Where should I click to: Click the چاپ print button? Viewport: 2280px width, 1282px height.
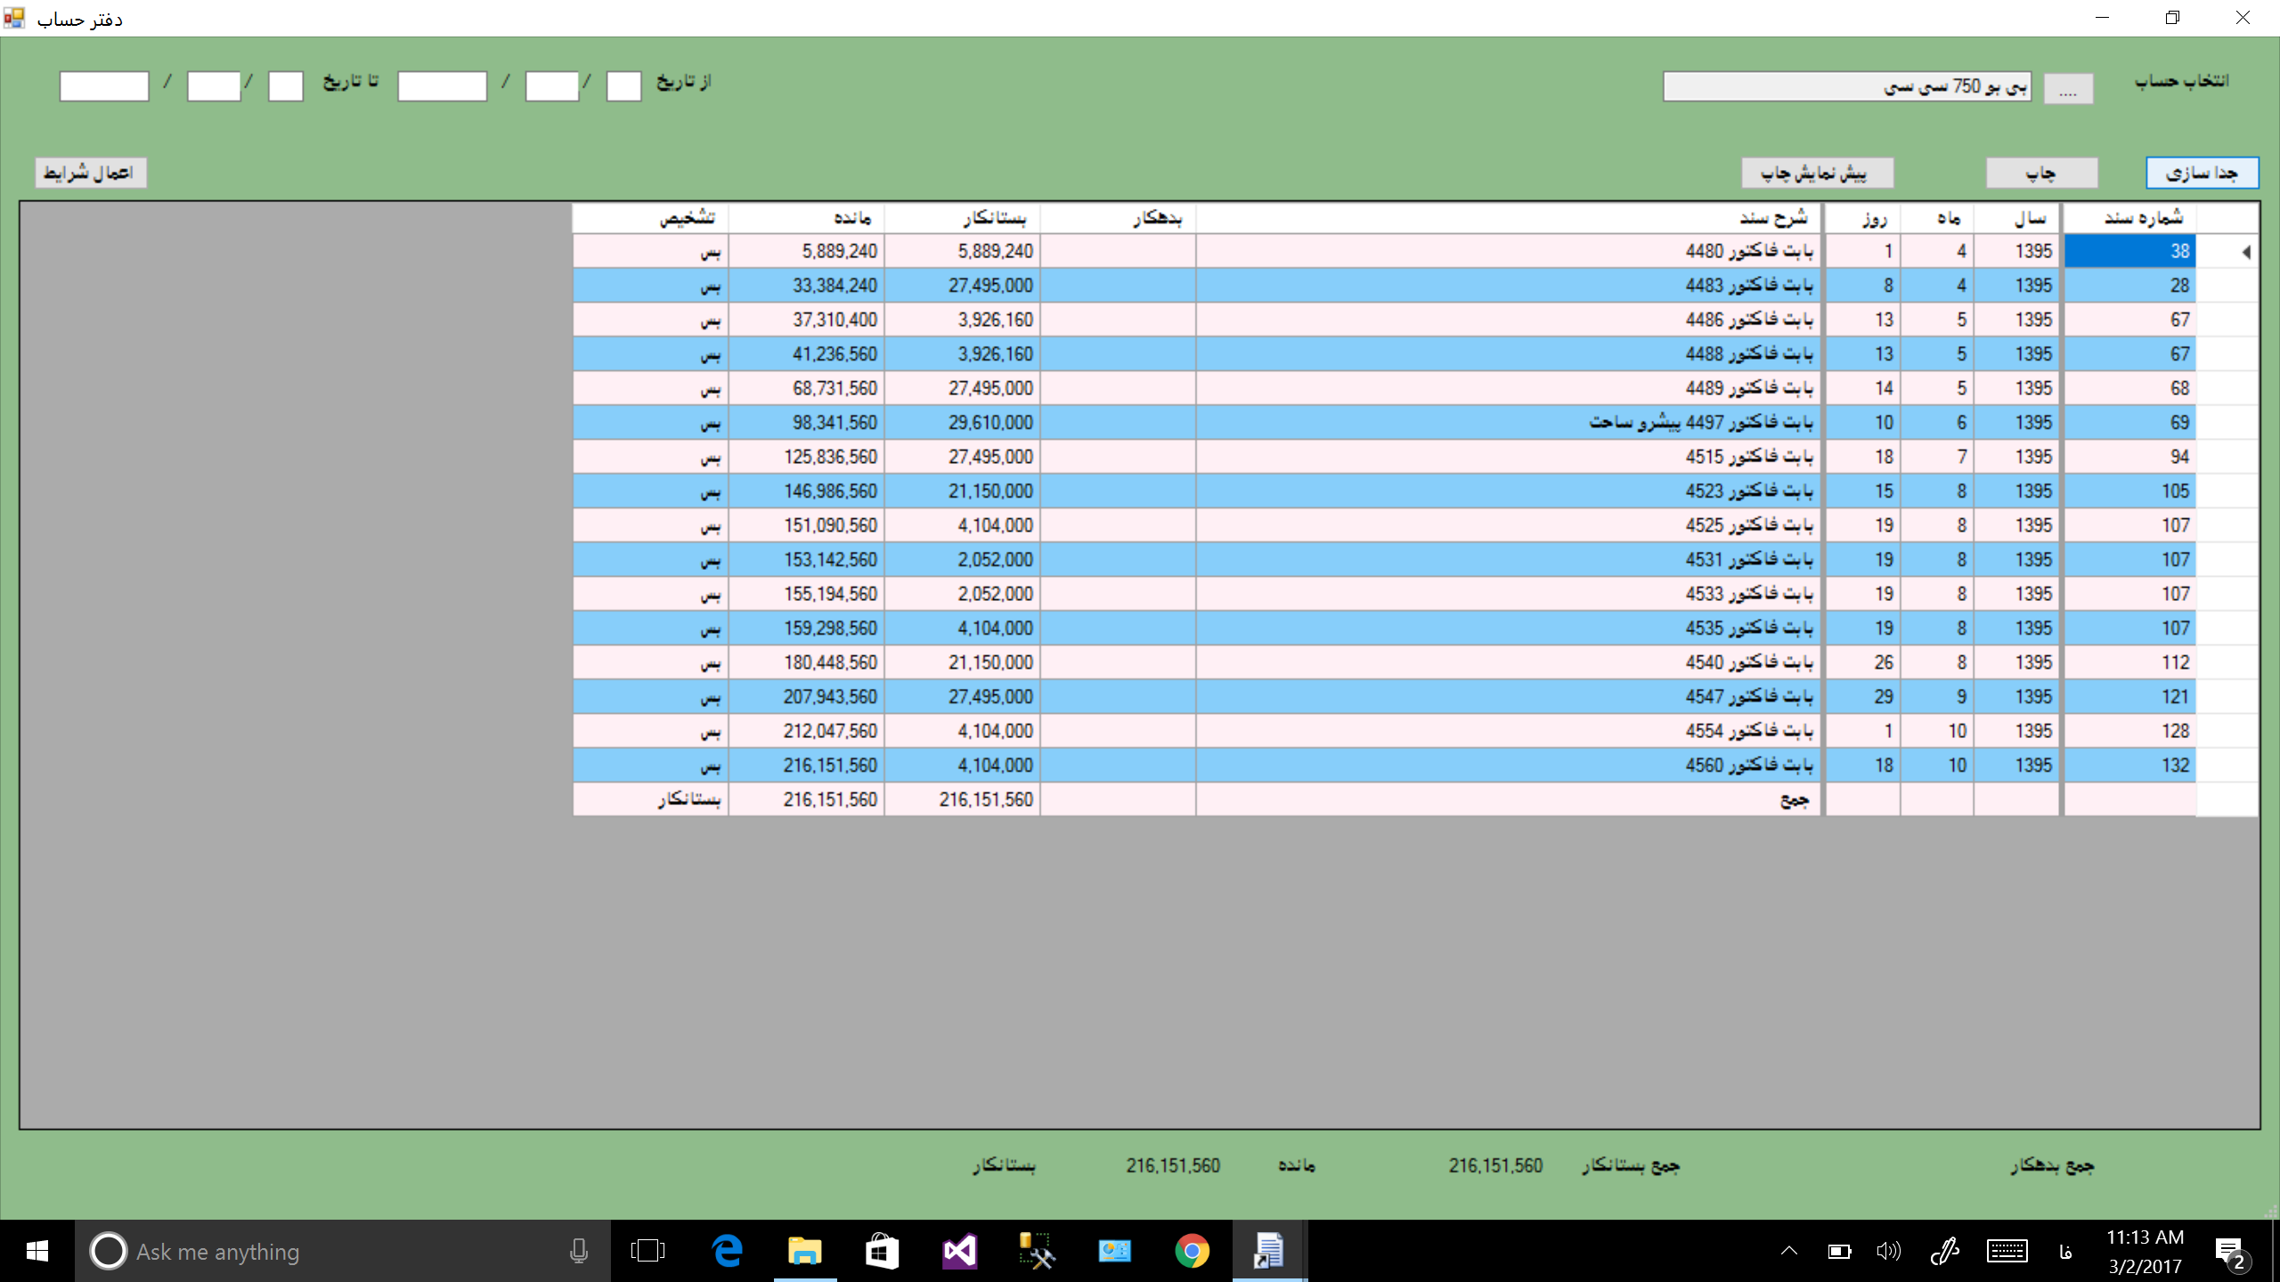click(2041, 173)
